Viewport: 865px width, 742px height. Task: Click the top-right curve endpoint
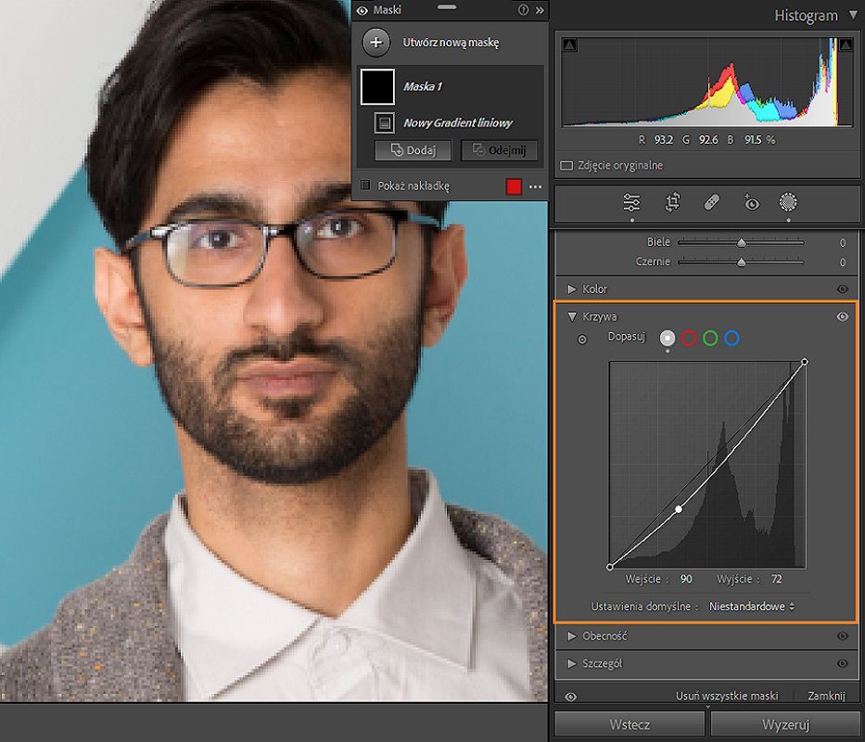(x=805, y=362)
